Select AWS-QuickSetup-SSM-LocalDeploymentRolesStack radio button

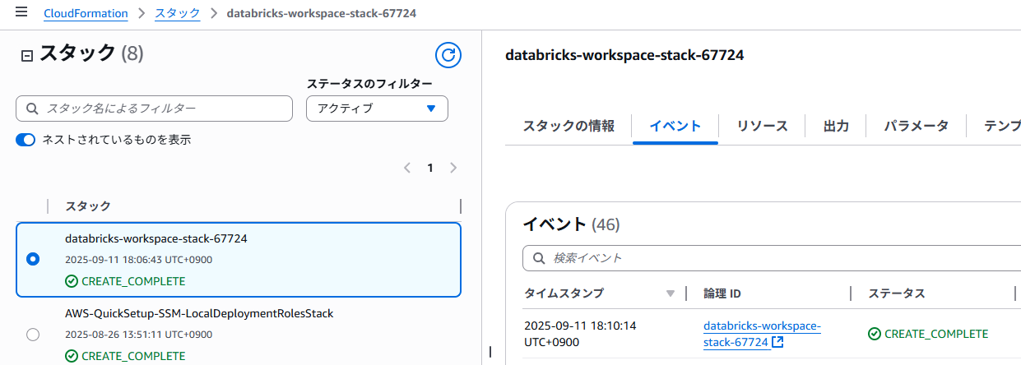33,335
